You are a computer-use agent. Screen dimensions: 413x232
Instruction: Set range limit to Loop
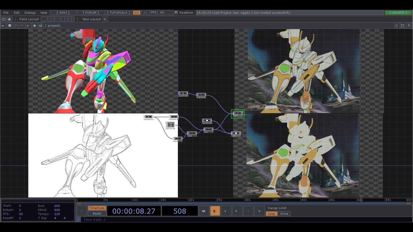271,214
